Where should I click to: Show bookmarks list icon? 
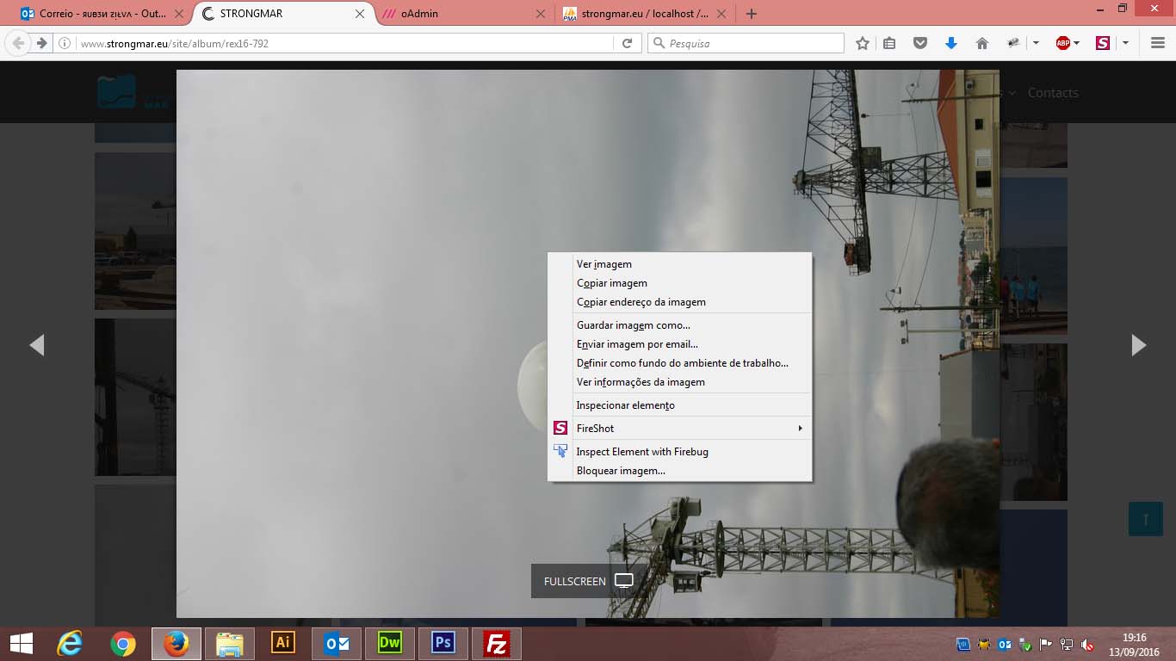(x=889, y=43)
